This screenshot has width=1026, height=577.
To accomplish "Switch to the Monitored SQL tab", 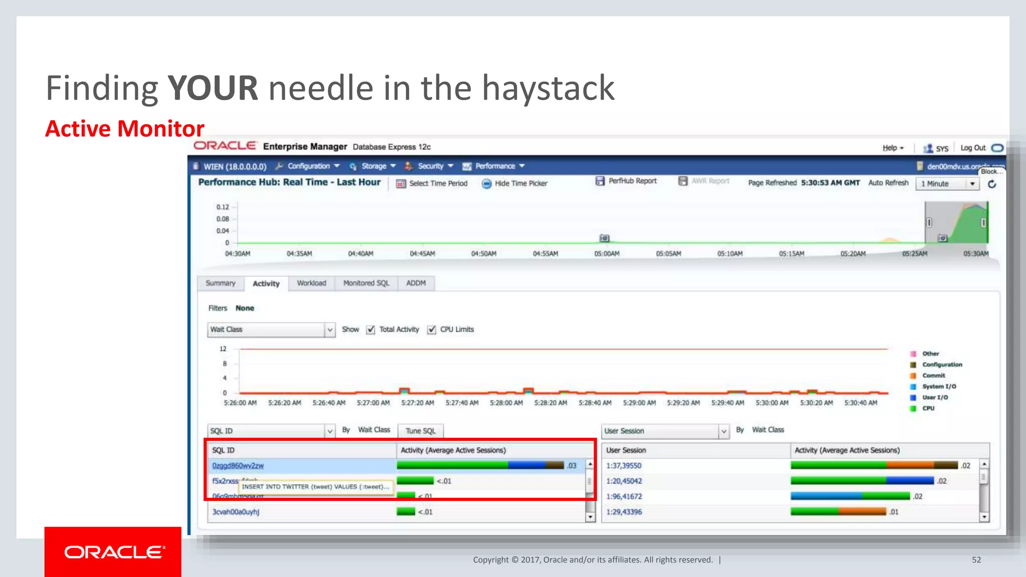I will coord(366,283).
